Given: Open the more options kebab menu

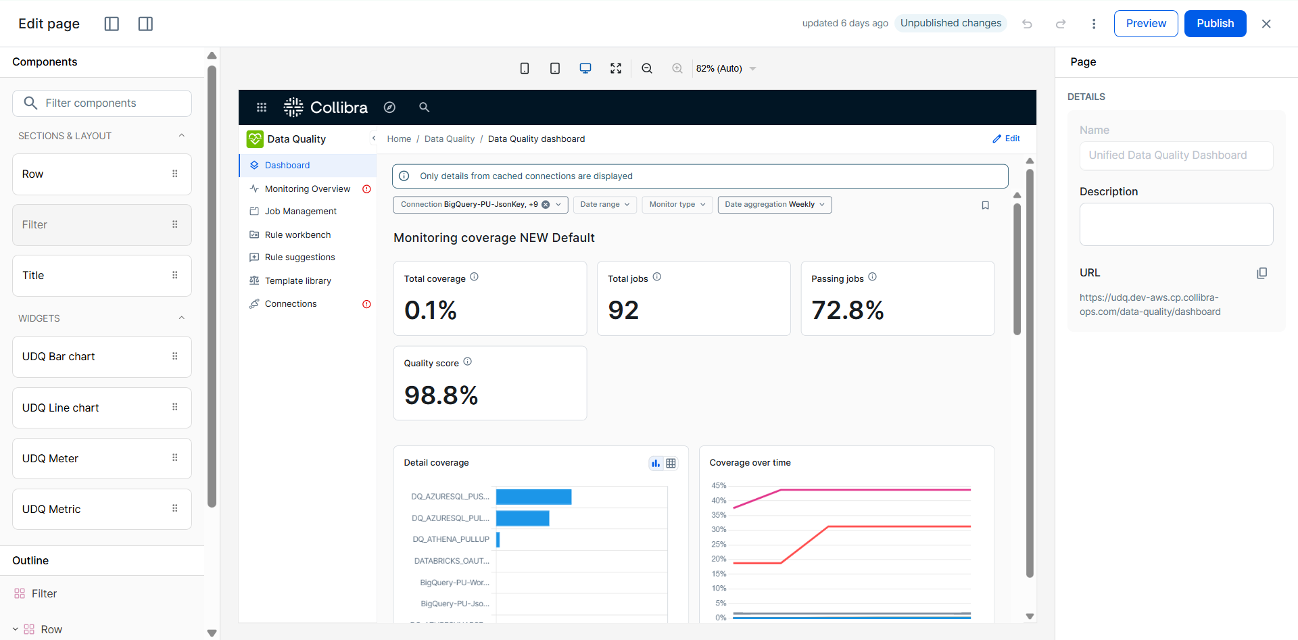Looking at the screenshot, I should pyautogui.click(x=1094, y=24).
